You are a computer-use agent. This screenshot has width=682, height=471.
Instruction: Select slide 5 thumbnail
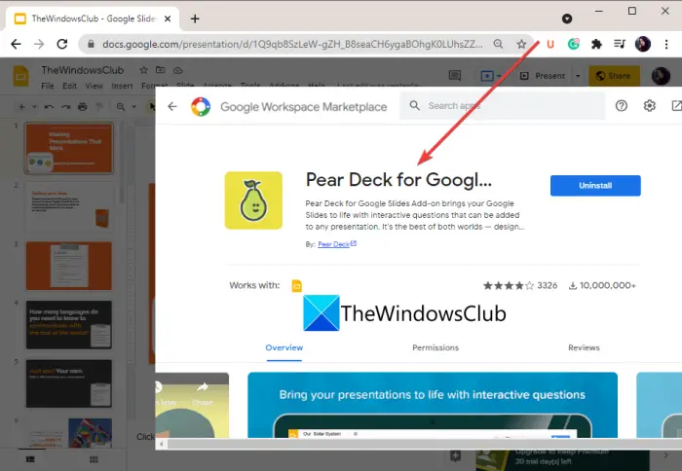[69, 383]
